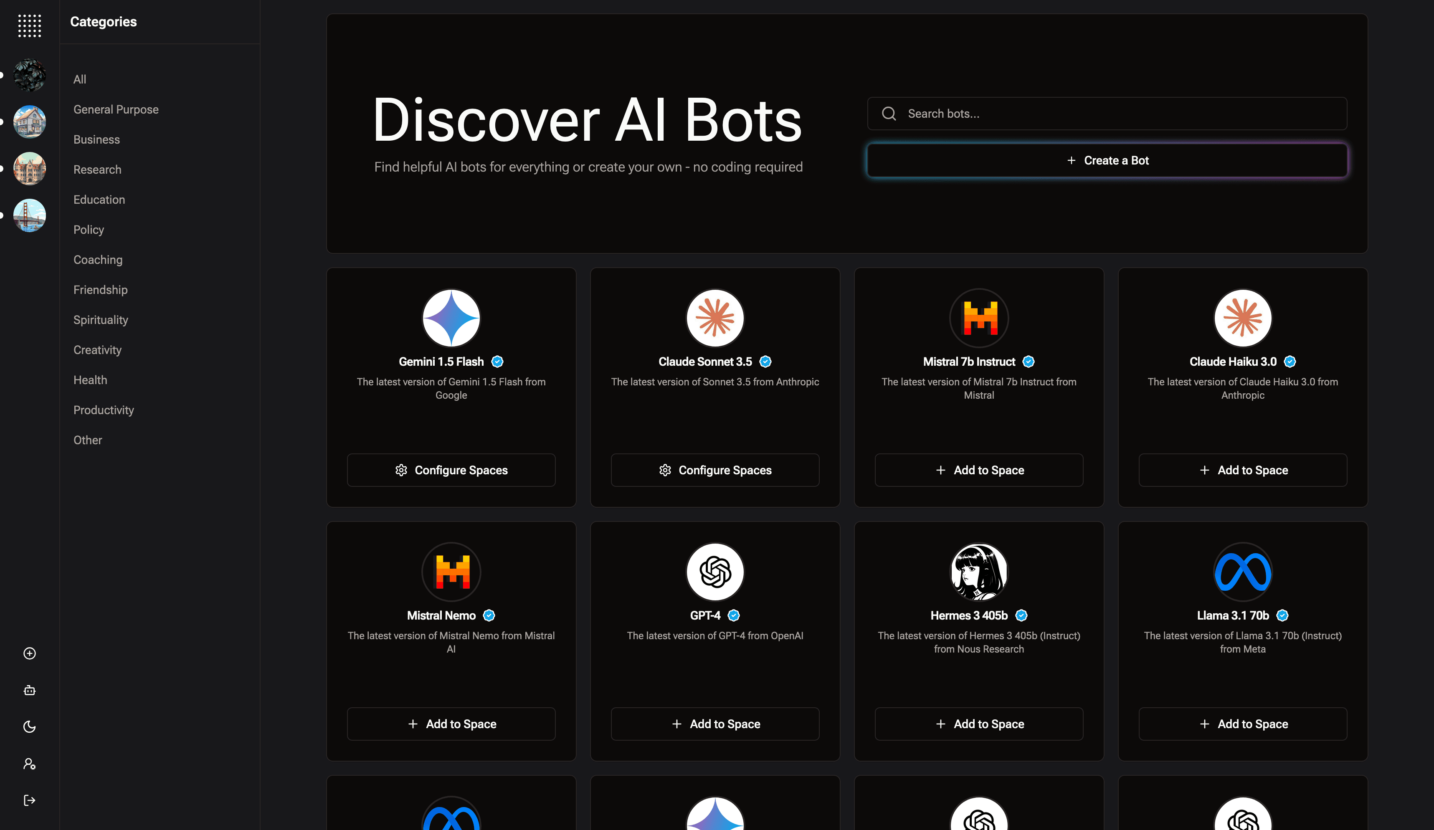Click verified badge next to Mistral 7b Instruct
The height and width of the screenshot is (830, 1434).
click(x=1028, y=362)
